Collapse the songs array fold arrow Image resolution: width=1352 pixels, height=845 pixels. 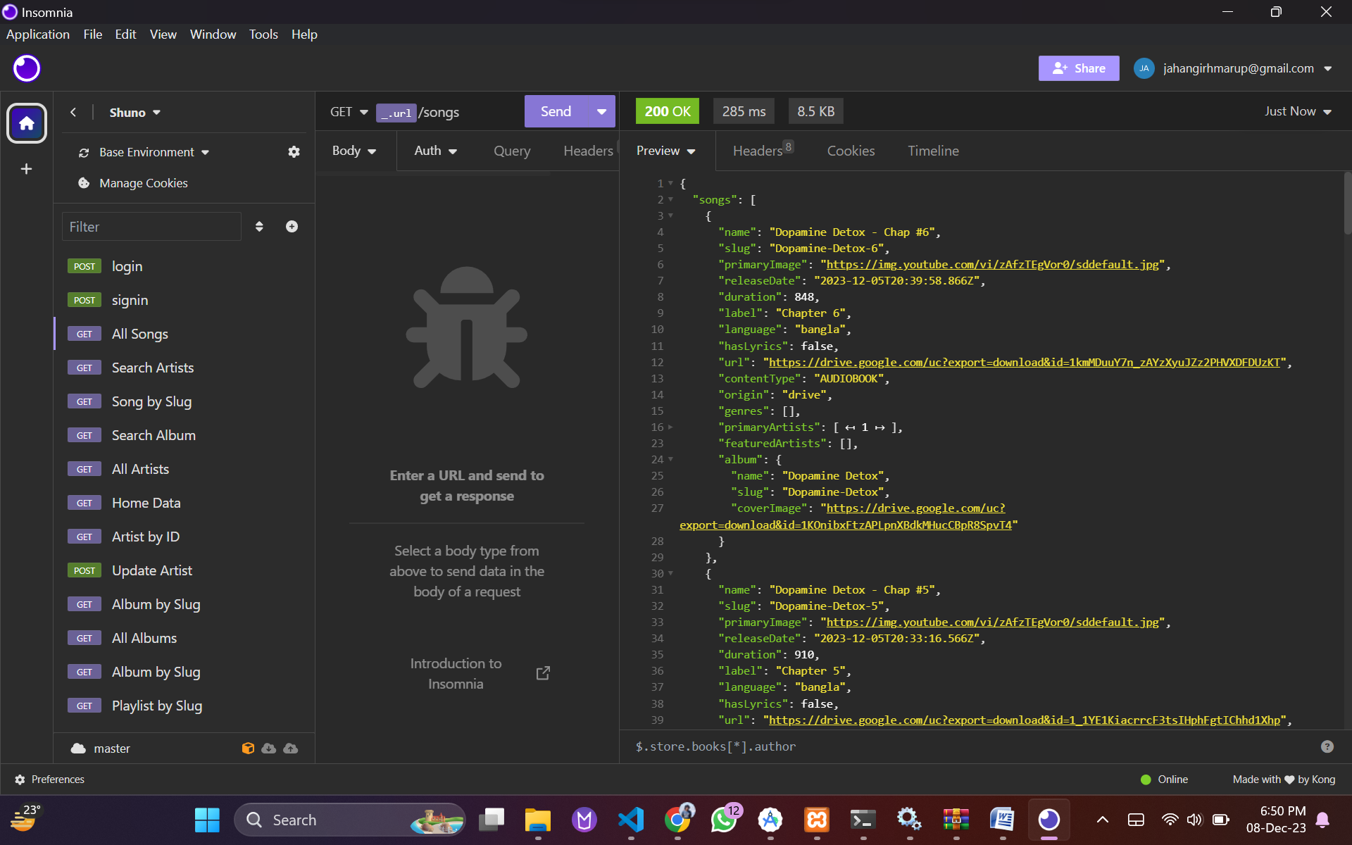[670, 200]
